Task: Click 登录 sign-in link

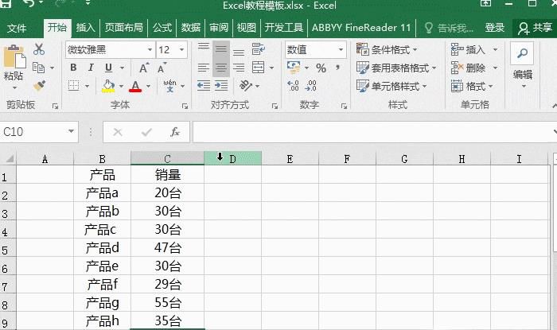Action: (495, 28)
